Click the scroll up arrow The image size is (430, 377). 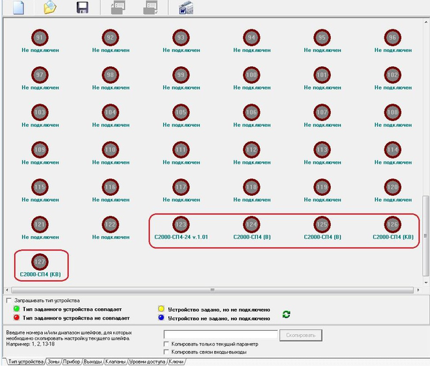[425, 22]
